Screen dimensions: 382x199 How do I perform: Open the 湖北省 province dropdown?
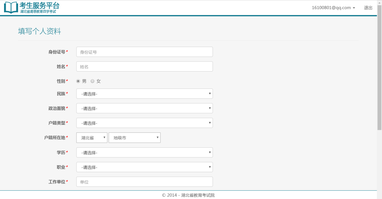pyautogui.click(x=92, y=138)
